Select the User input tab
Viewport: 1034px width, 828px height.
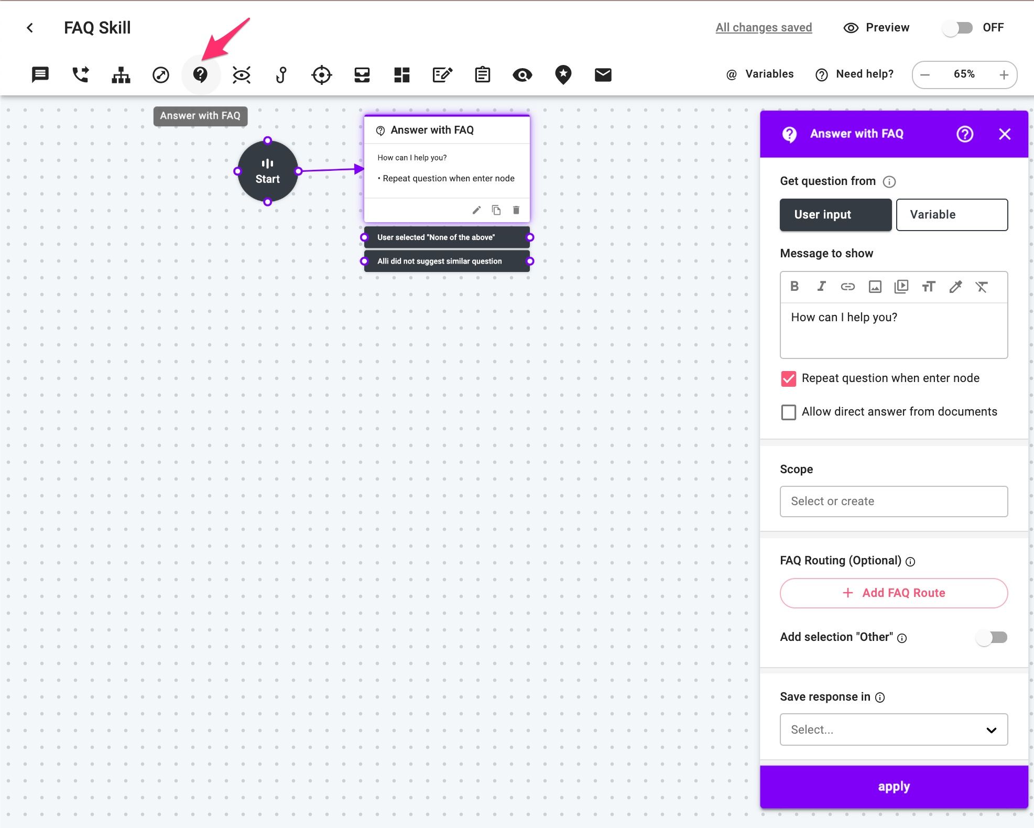835,214
